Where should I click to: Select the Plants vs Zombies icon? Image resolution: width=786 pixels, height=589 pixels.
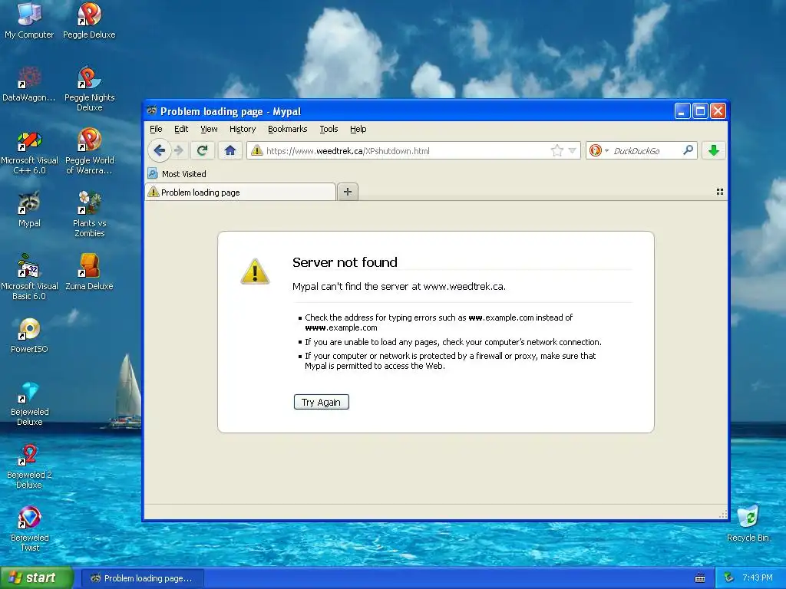pos(89,215)
